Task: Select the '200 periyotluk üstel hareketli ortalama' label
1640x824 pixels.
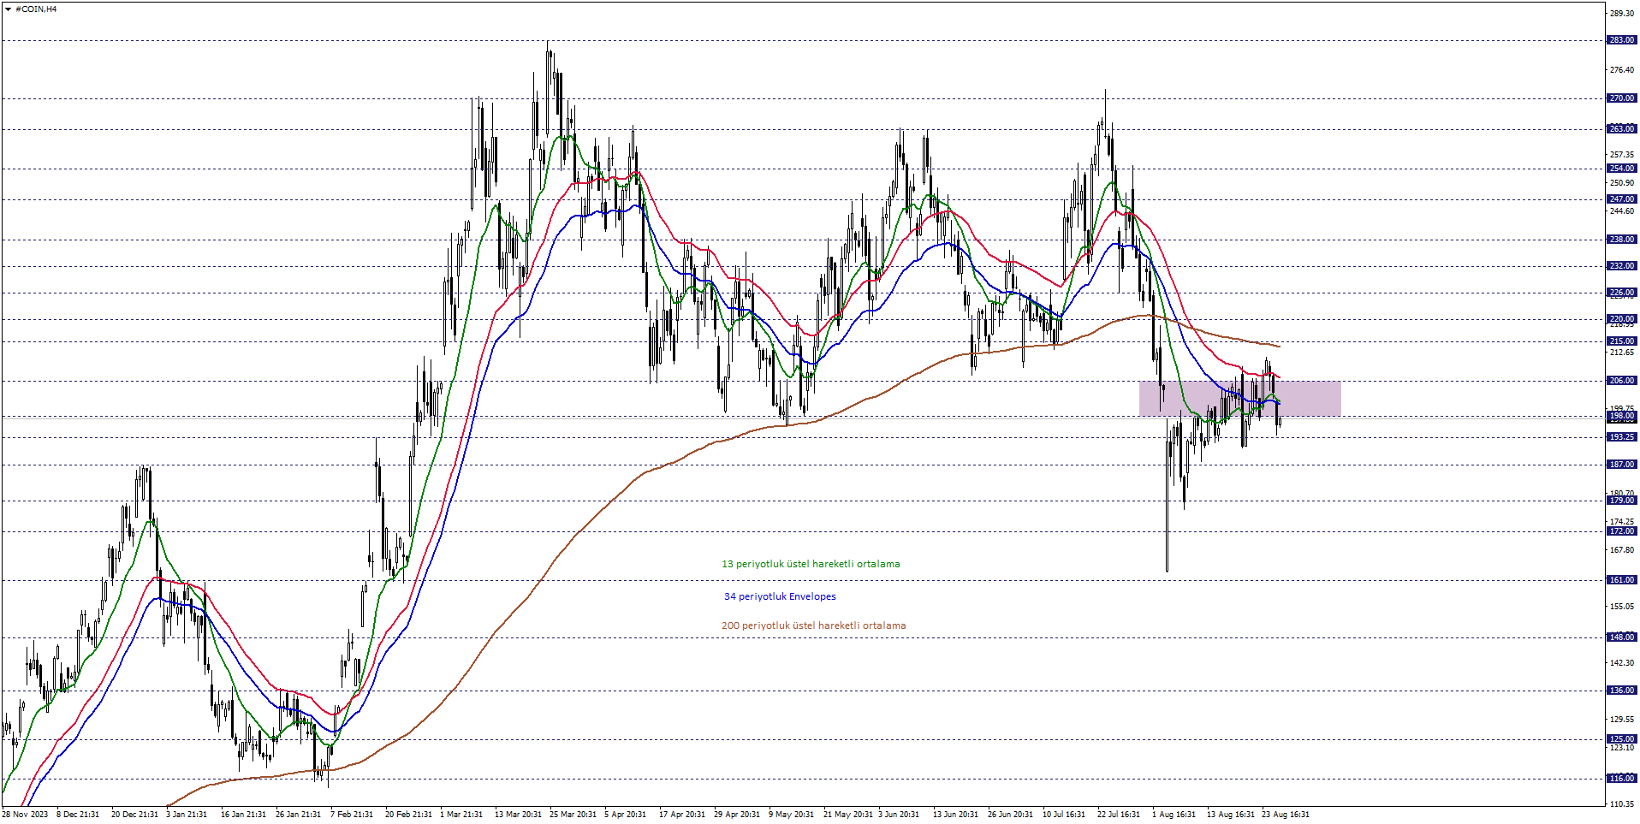Action: [x=813, y=625]
